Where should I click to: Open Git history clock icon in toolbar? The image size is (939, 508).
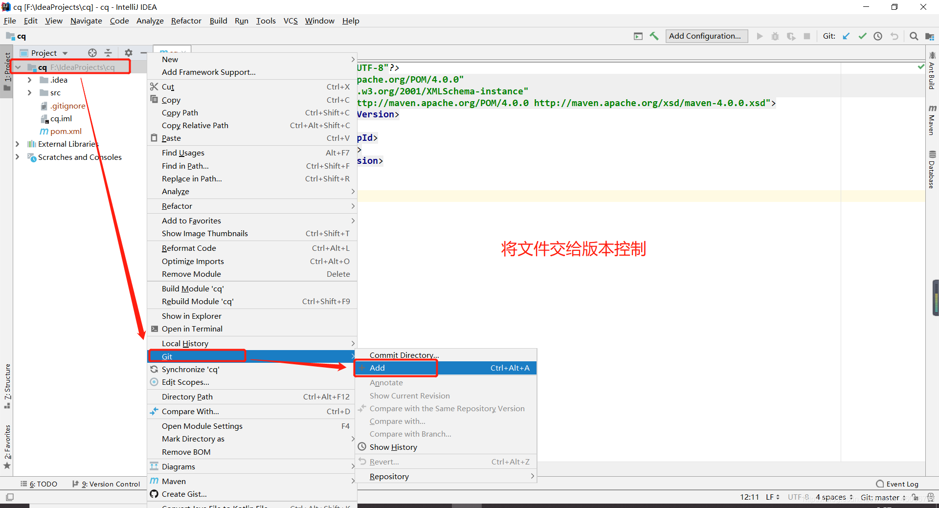878,36
